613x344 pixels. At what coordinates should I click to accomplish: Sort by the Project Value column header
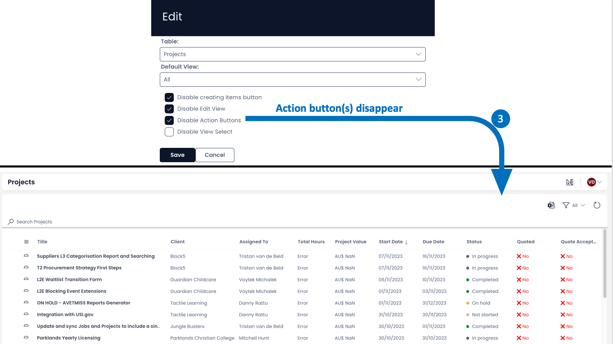coord(351,242)
